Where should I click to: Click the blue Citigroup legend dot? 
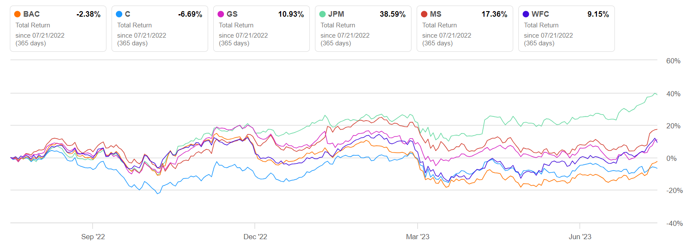pyautogui.click(x=119, y=14)
